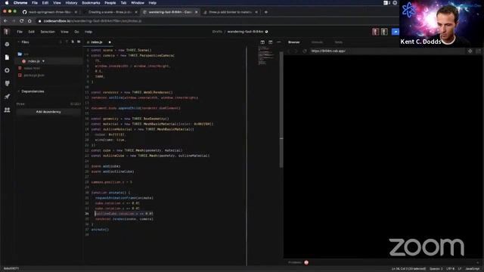Image resolution: width=484 pixels, height=272 pixels.
Task: Open the Configuration settings sidebar icon
Action: point(7,70)
